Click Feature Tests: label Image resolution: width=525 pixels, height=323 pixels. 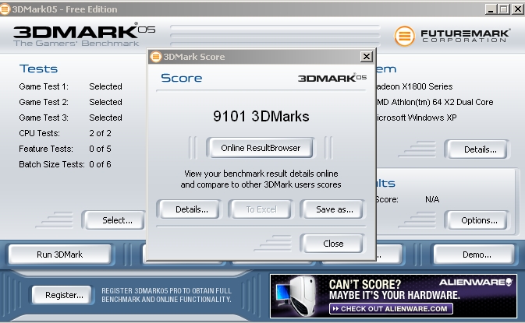click(x=46, y=149)
